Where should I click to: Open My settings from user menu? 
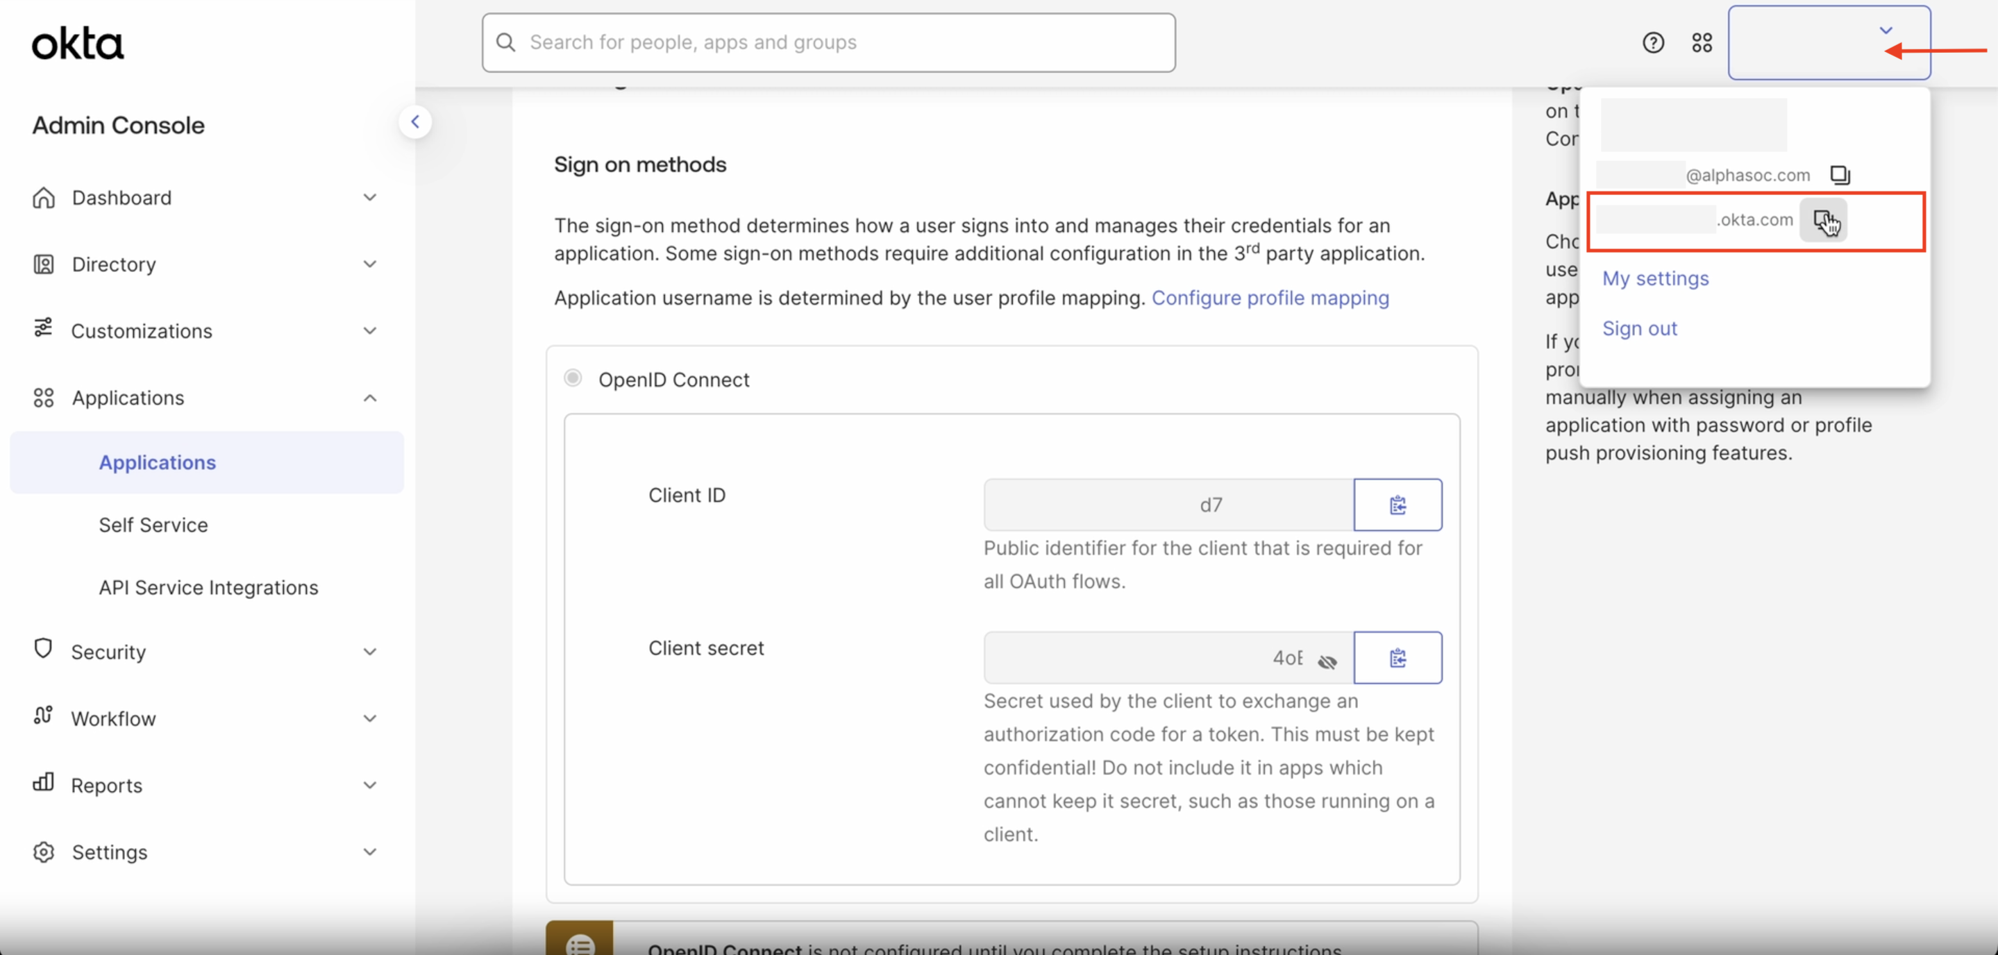tap(1655, 278)
